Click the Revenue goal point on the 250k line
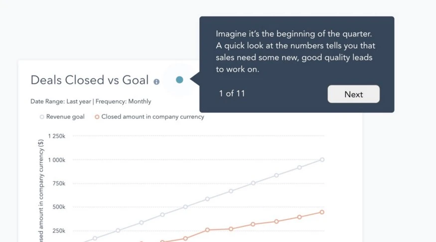Screen dimensions: 436x242 [118, 231]
